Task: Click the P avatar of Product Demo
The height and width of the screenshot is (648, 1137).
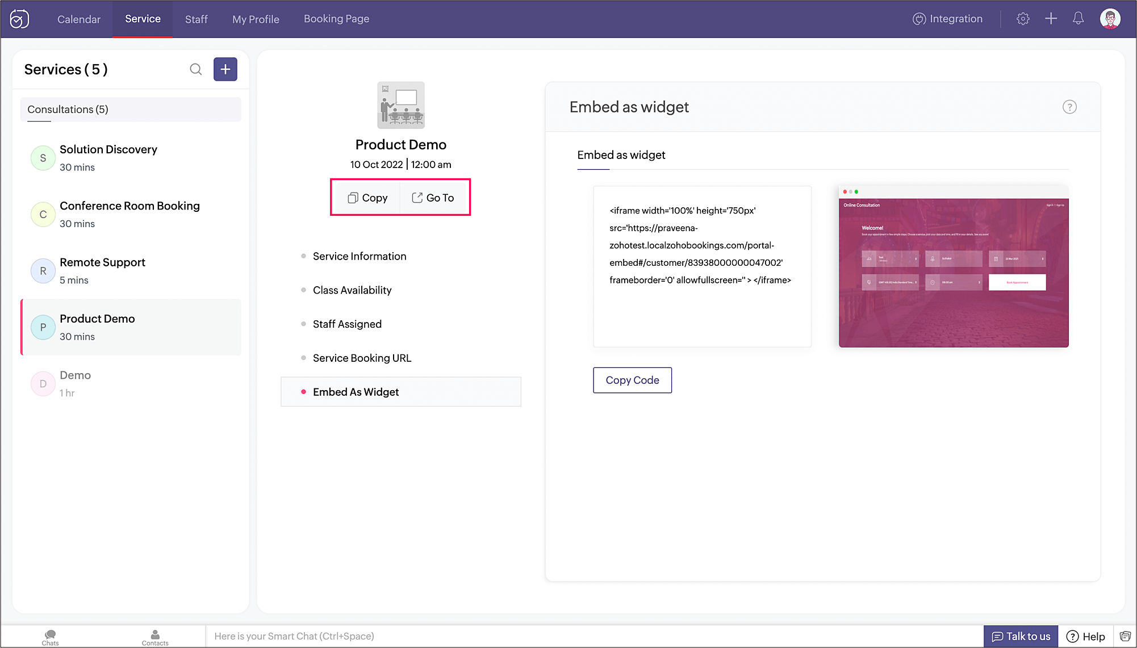Action: [43, 327]
